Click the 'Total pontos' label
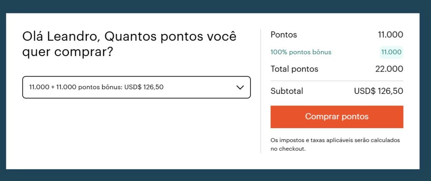Viewport: 431px width, 181px height. [x=294, y=69]
